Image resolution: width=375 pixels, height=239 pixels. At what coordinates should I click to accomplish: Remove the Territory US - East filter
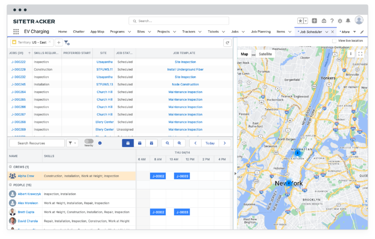[x=50, y=42]
